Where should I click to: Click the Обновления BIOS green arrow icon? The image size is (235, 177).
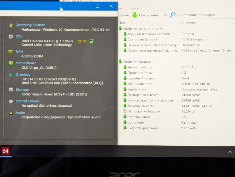pyautogui.click(x=135, y=15)
